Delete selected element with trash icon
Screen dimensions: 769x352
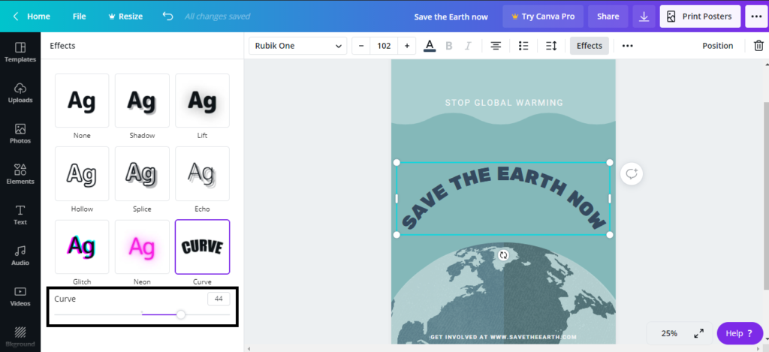(x=758, y=46)
